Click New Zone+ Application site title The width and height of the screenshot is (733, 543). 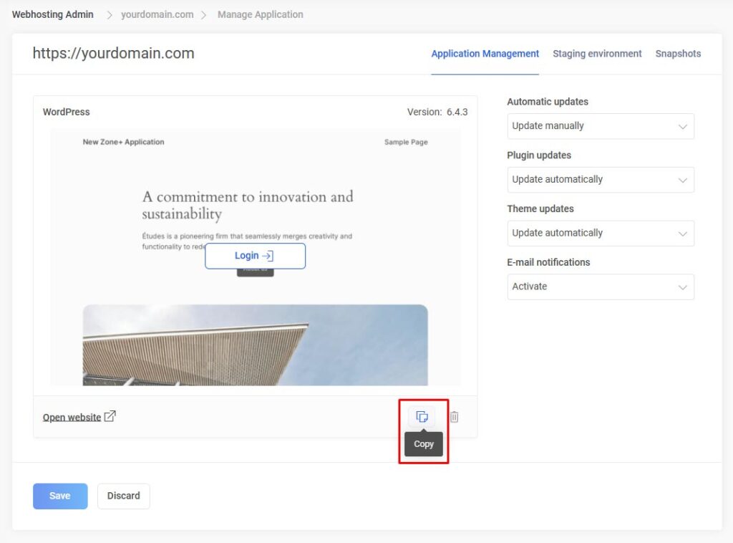(x=123, y=142)
